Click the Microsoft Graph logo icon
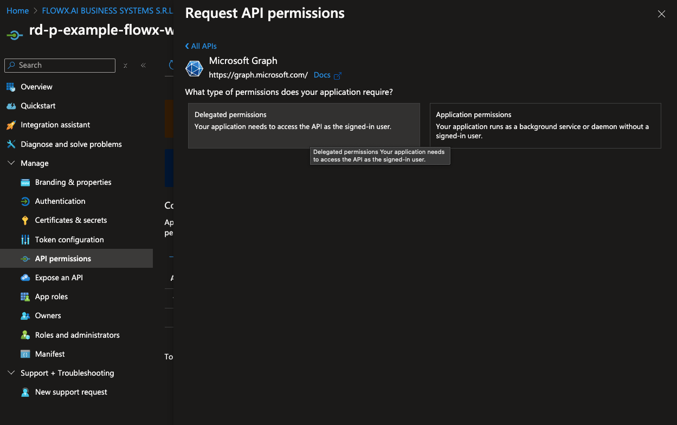 pos(194,68)
